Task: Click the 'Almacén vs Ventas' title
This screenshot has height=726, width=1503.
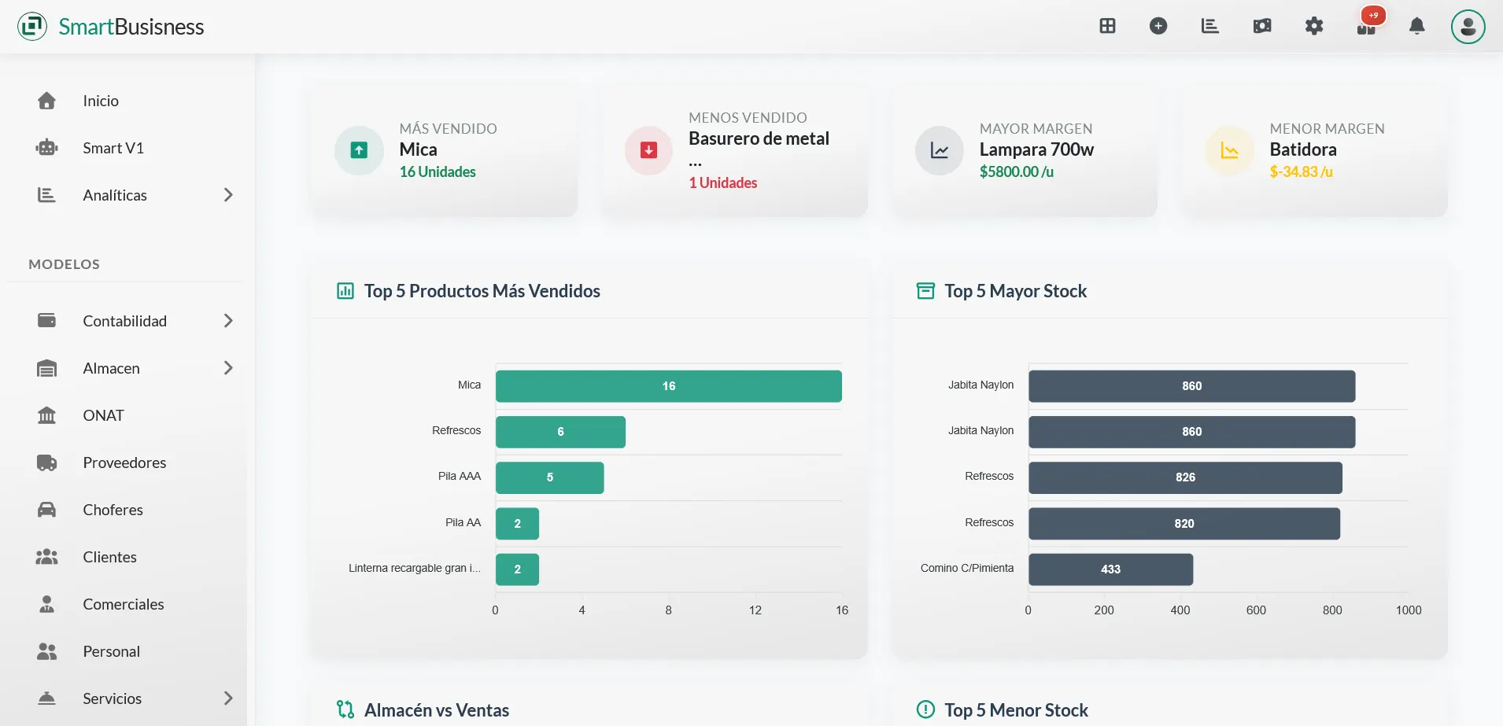Action: coord(437,710)
